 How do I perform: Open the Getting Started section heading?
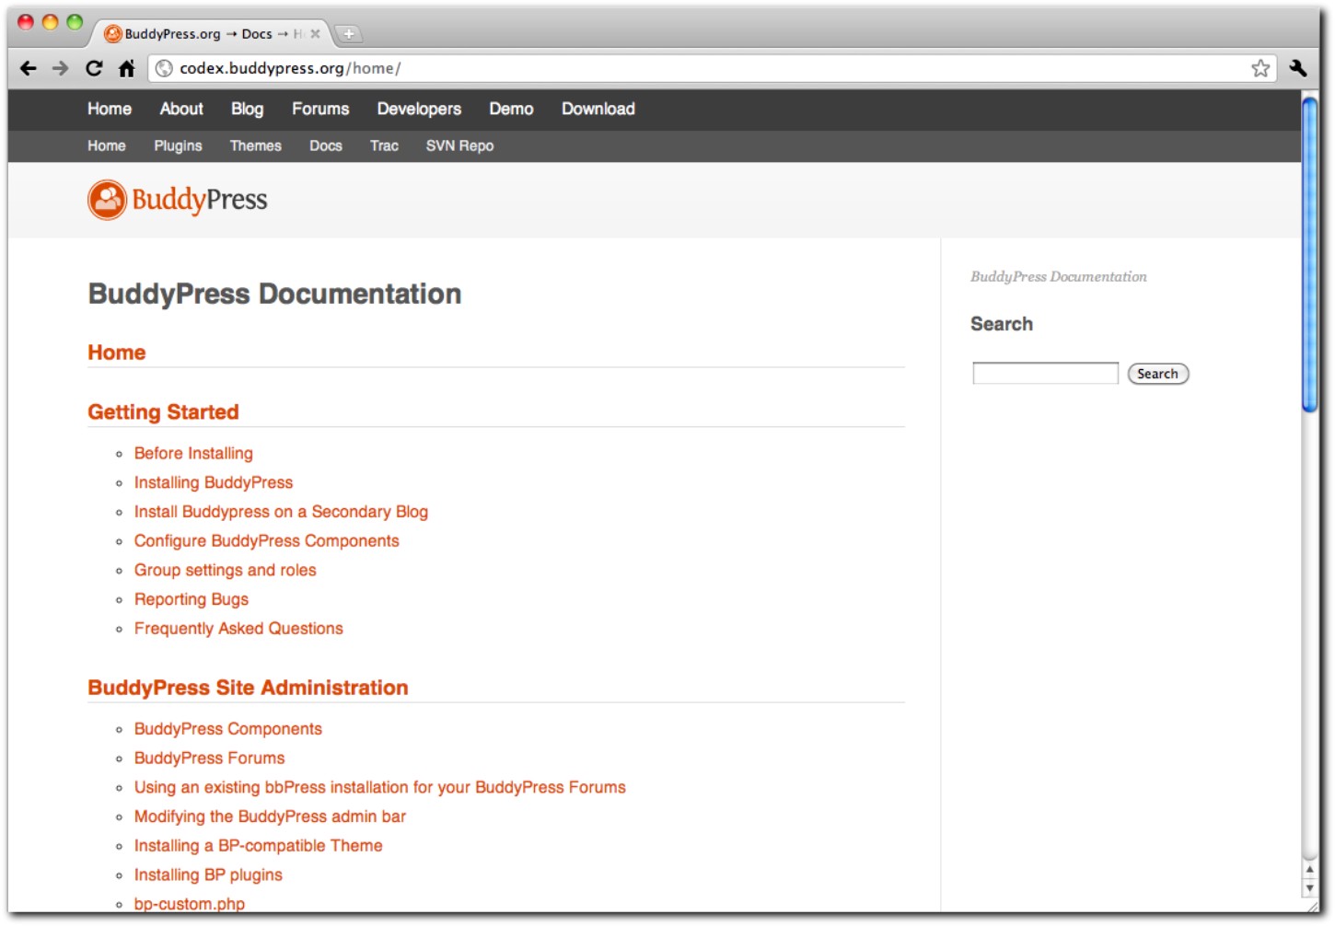pyautogui.click(x=163, y=412)
